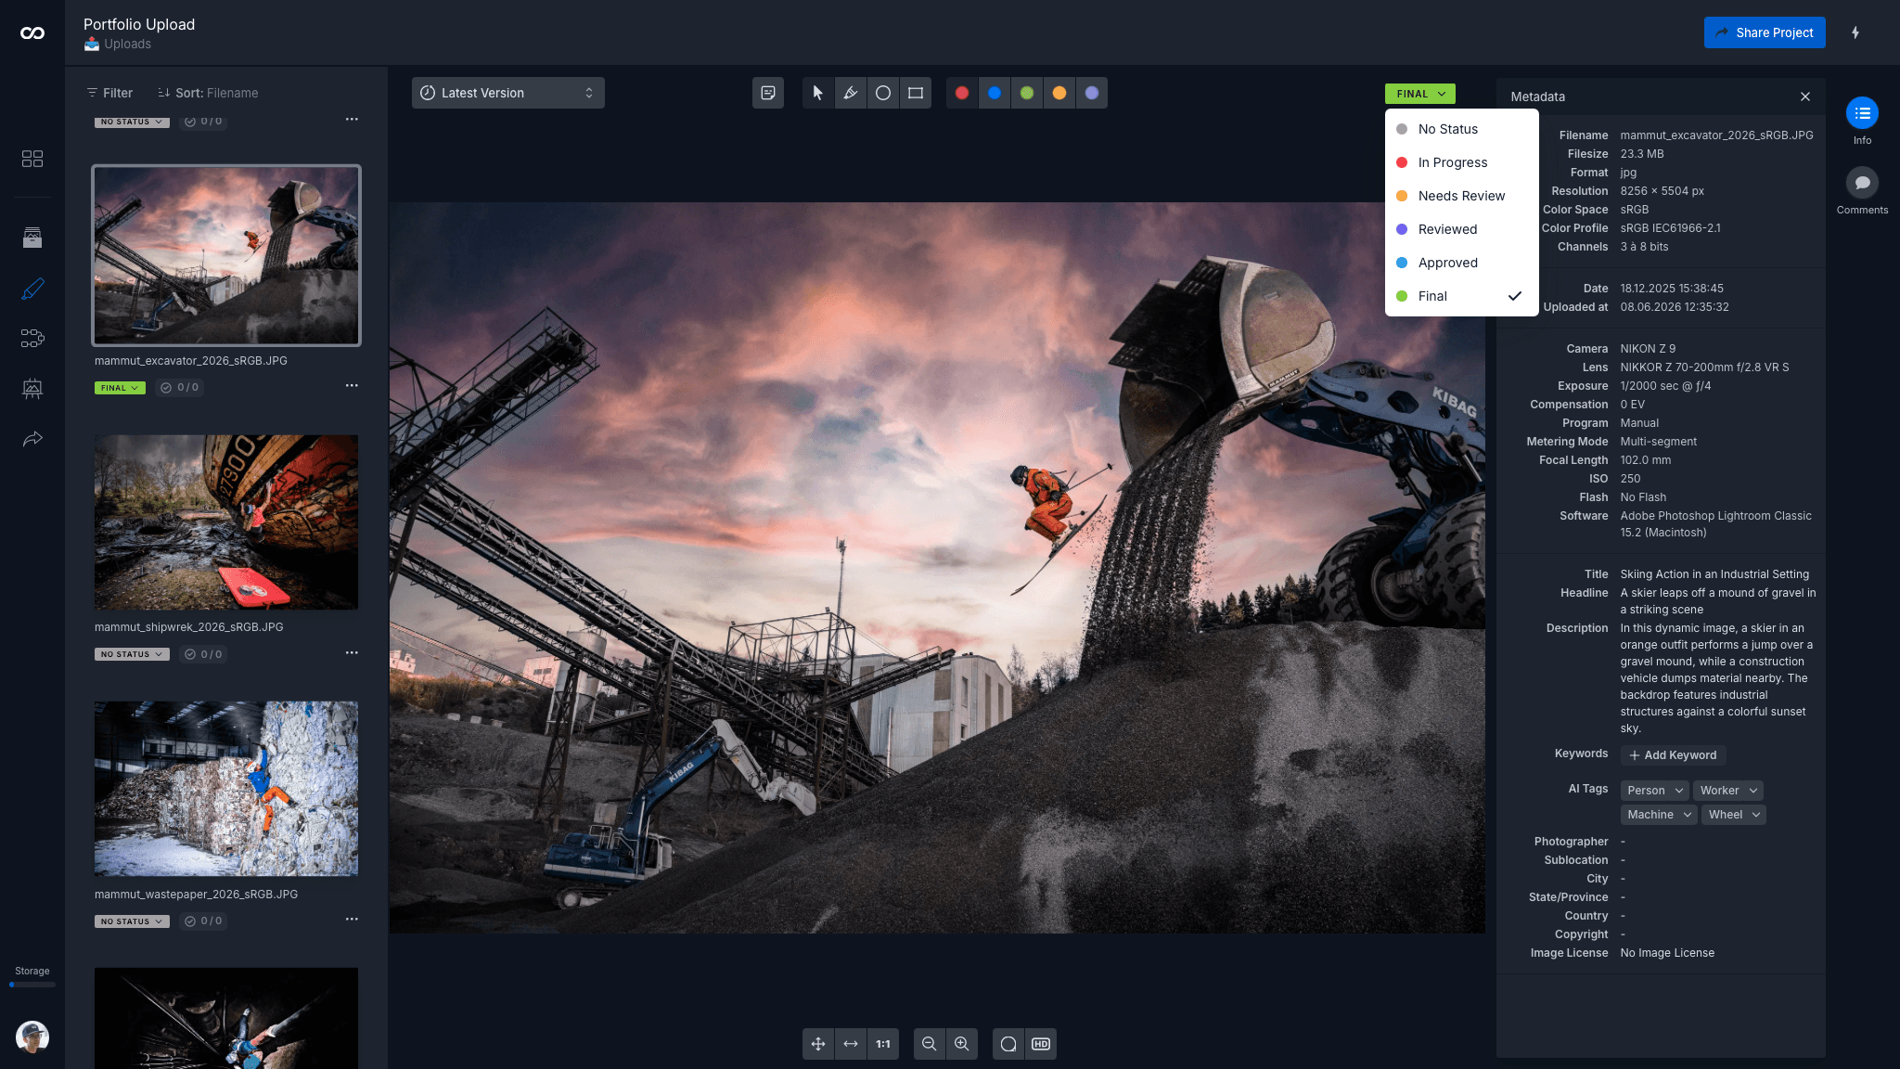The height and width of the screenshot is (1069, 1900).
Task: Click the infinity logo icon
Action: (x=32, y=32)
